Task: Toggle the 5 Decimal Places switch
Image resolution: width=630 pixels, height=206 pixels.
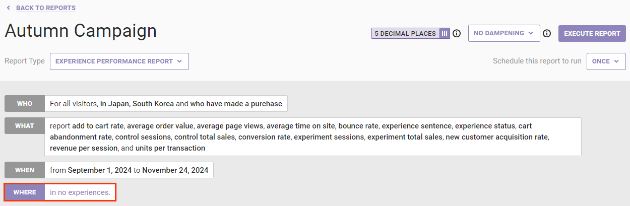Action: 410,34
